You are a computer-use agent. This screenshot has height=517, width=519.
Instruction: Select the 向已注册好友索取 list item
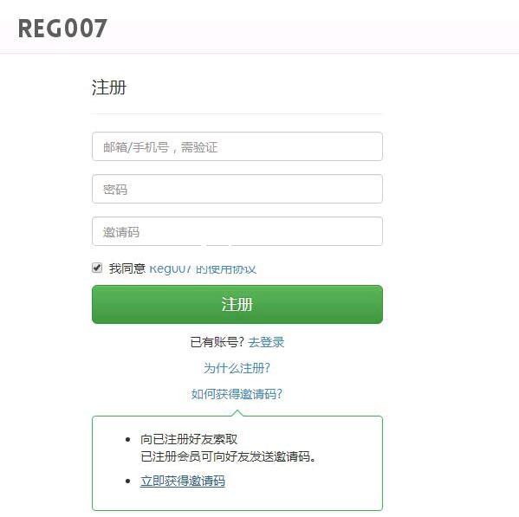pos(189,439)
